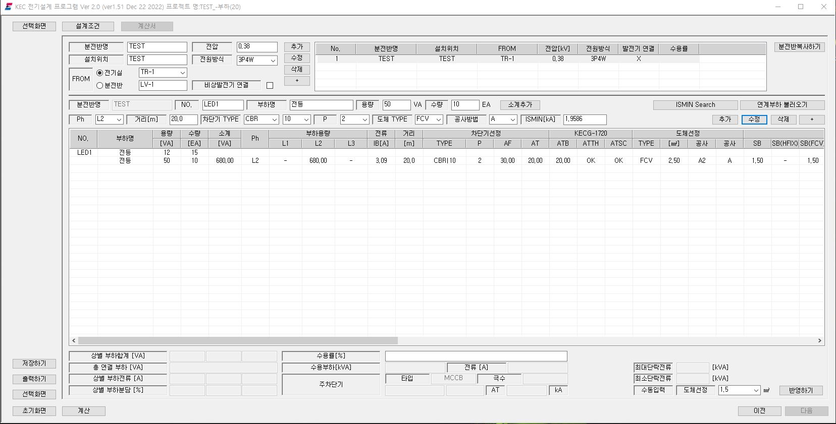Screen dimensions: 836x424
Task: Click the LV-1 input field
Action: pyautogui.click(x=163, y=85)
